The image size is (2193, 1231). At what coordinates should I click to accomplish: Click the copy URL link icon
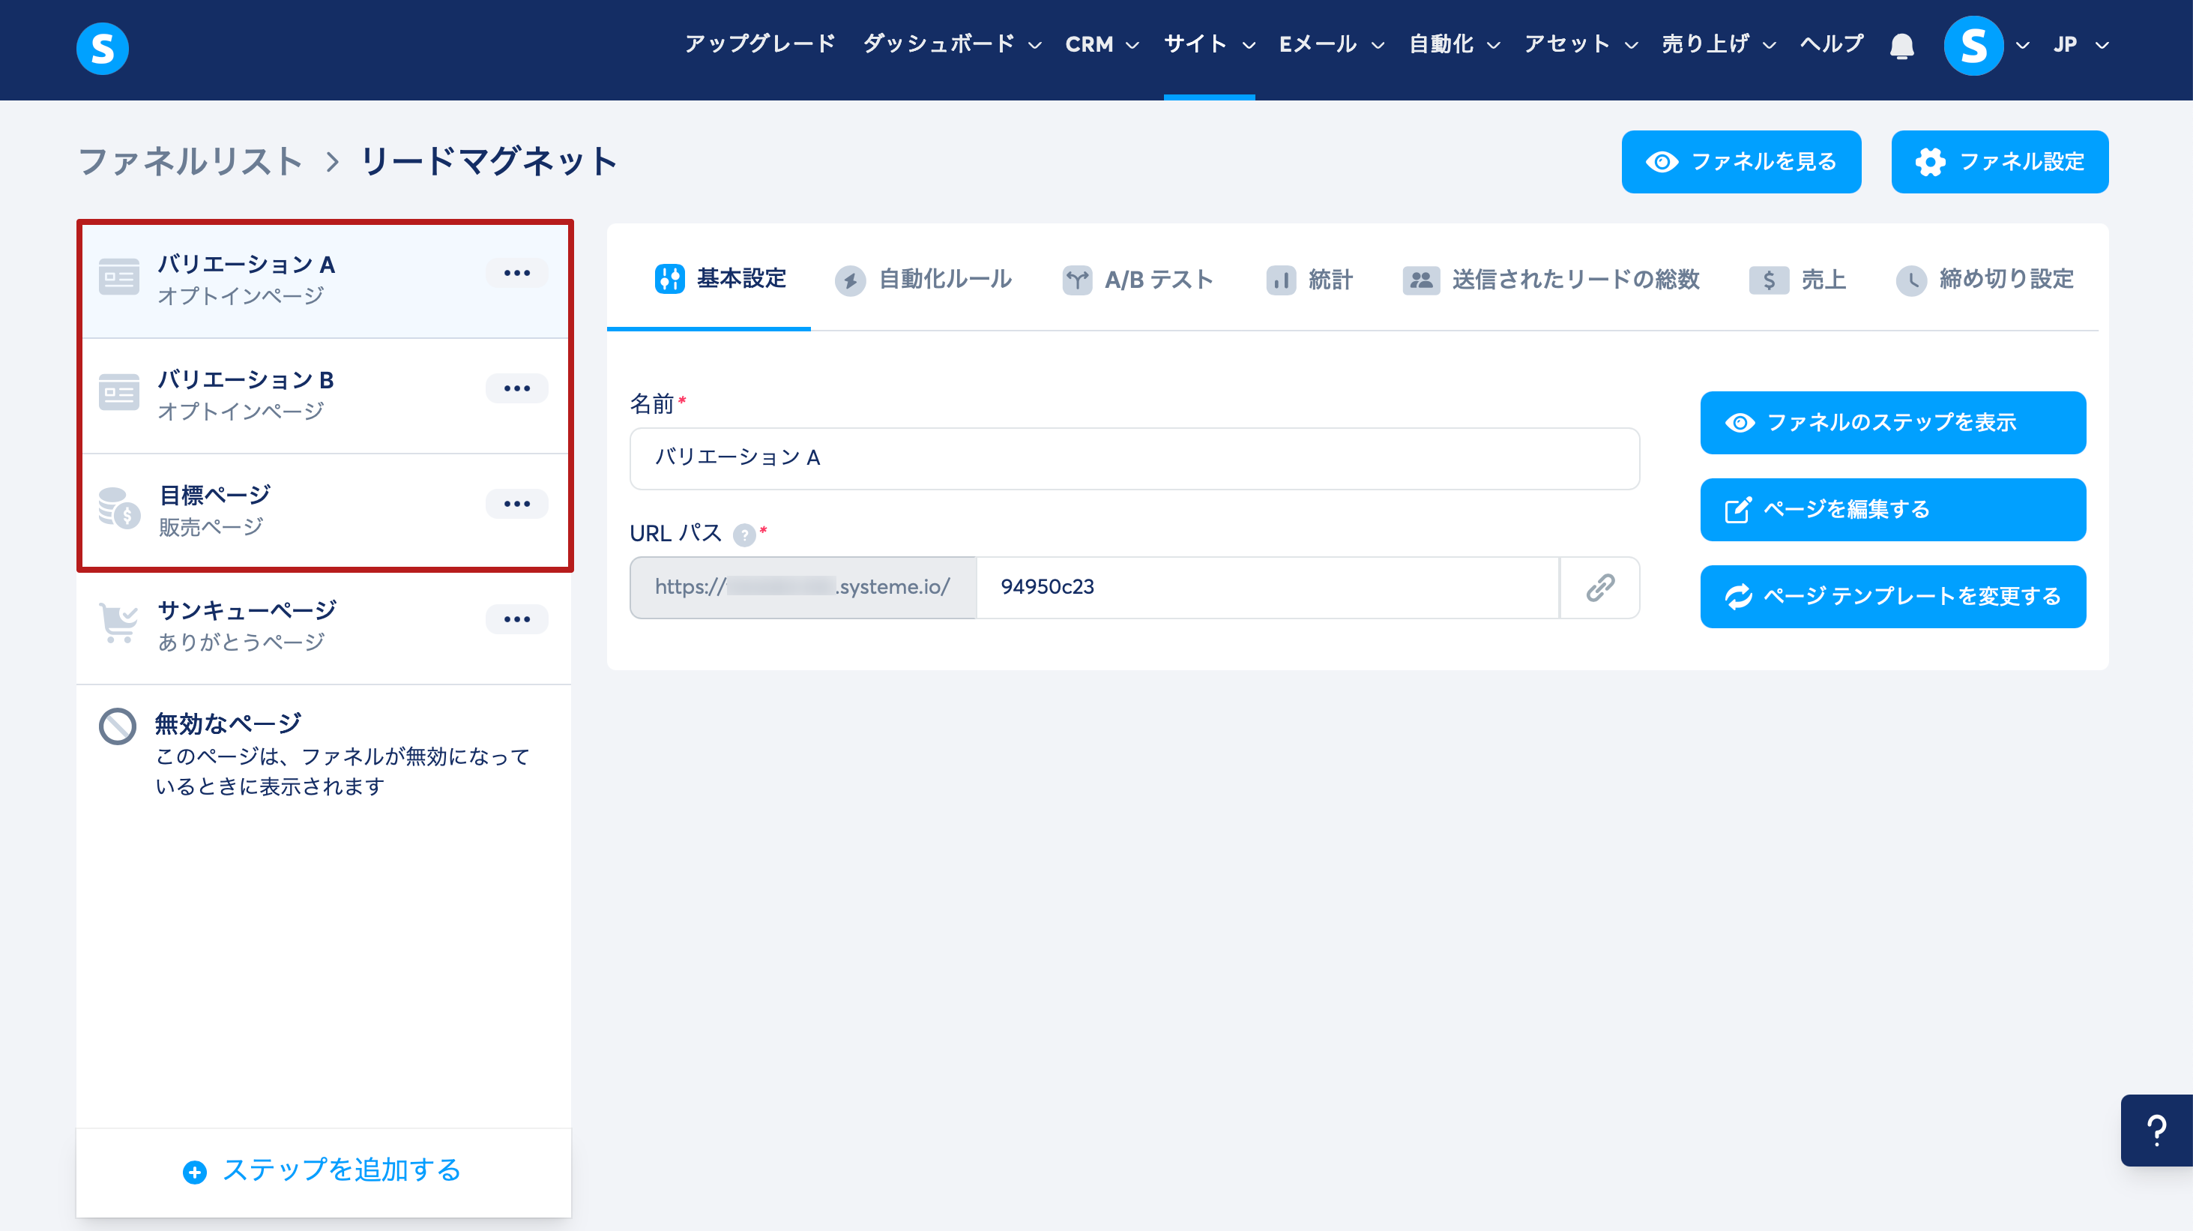click(x=1599, y=588)
